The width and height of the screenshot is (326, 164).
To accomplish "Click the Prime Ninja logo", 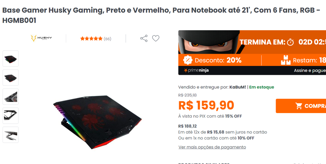I will (196, 70).
